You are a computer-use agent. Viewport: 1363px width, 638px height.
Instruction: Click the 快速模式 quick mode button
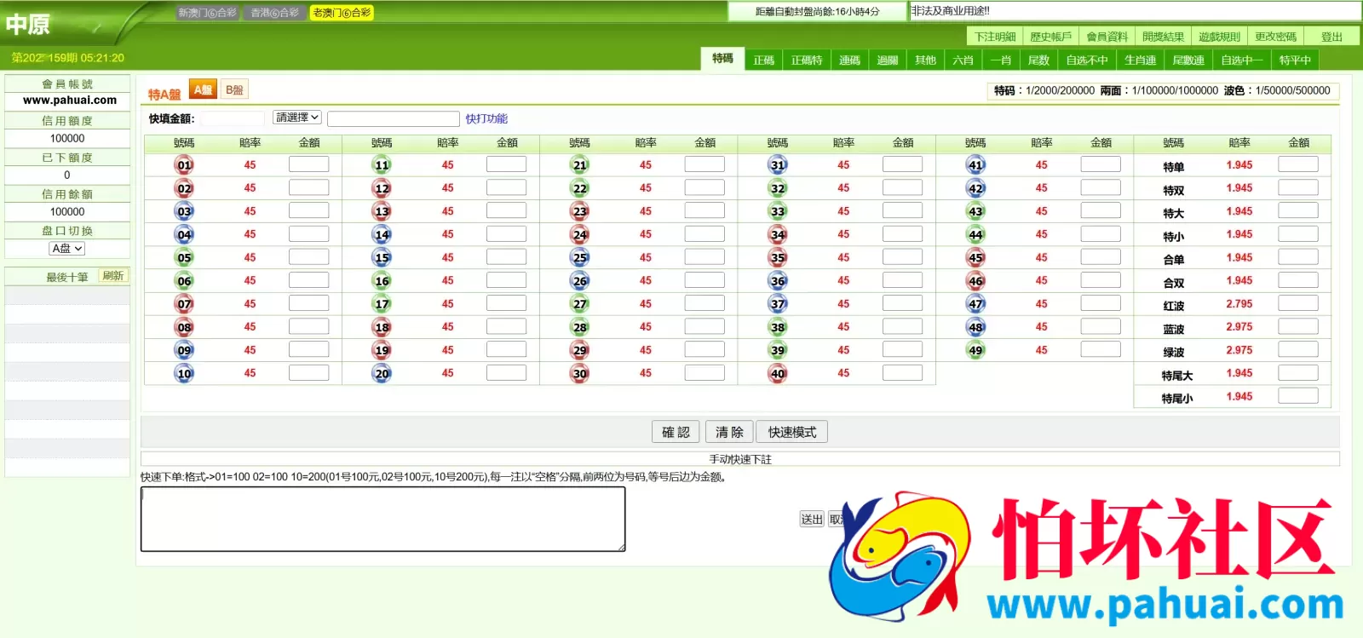[792, 432]
